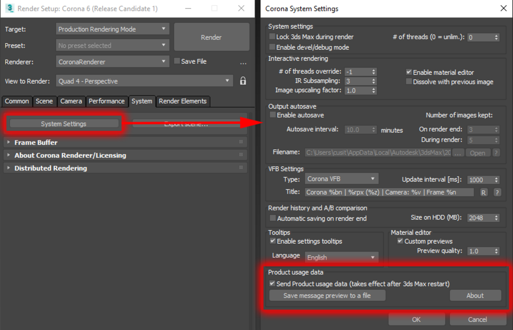Enable Lock 3ds Max during render
This screenshot has width=513, height=330.
272,36
